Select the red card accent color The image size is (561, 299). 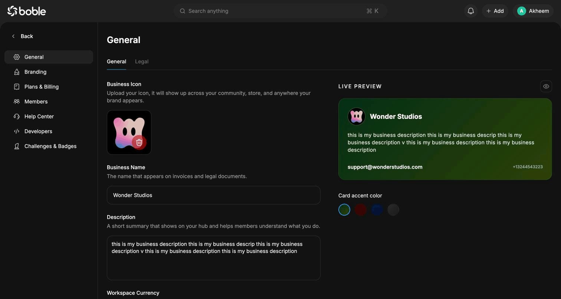pyautogui.click(x=361, y=209)
